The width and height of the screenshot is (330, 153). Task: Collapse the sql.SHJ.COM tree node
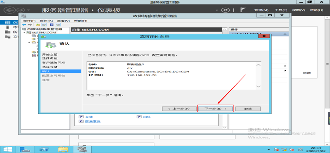click(24, 32)
